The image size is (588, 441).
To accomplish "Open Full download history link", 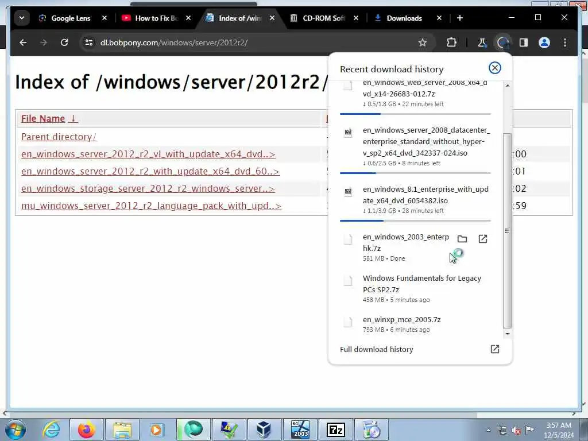I will point(376,349).
